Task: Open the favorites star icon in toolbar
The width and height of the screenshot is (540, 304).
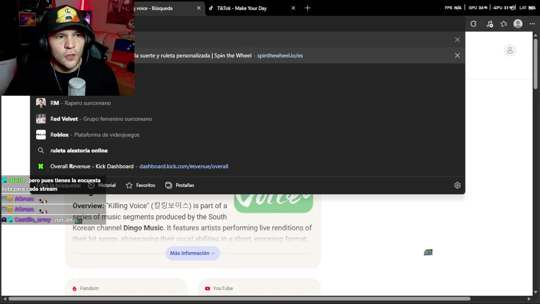Action: click(504, 24)
